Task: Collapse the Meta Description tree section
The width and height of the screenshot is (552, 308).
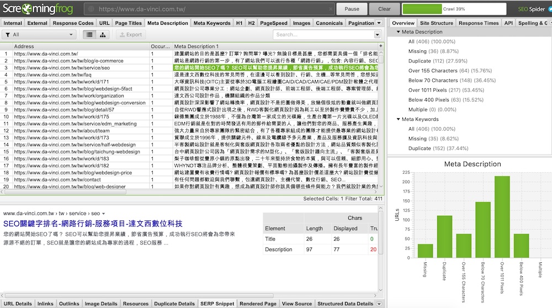Action: pos(398,31)
